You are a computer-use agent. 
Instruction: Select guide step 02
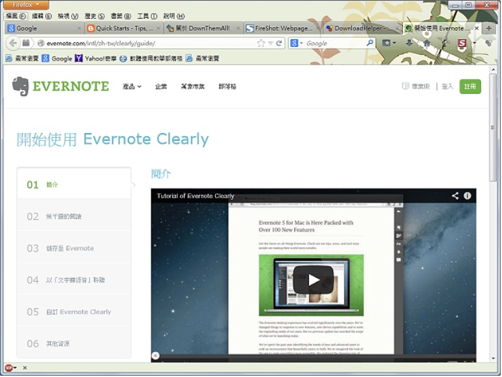tap(74, 216)
